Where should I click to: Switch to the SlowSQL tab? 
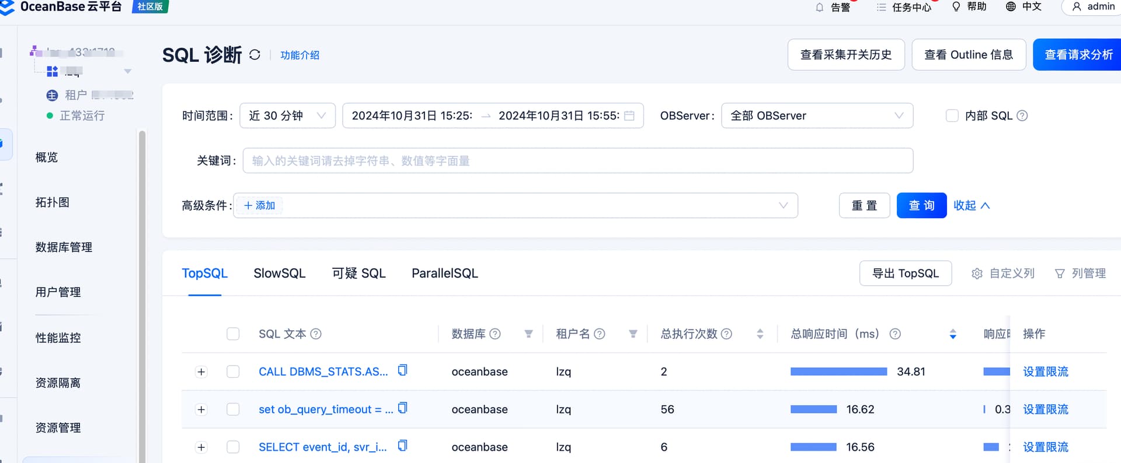pyautogui.click(x=279, y=273)
